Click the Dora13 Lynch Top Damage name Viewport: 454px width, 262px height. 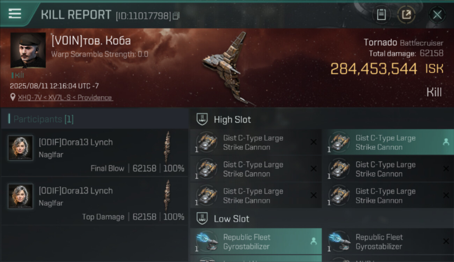(76, 191)
